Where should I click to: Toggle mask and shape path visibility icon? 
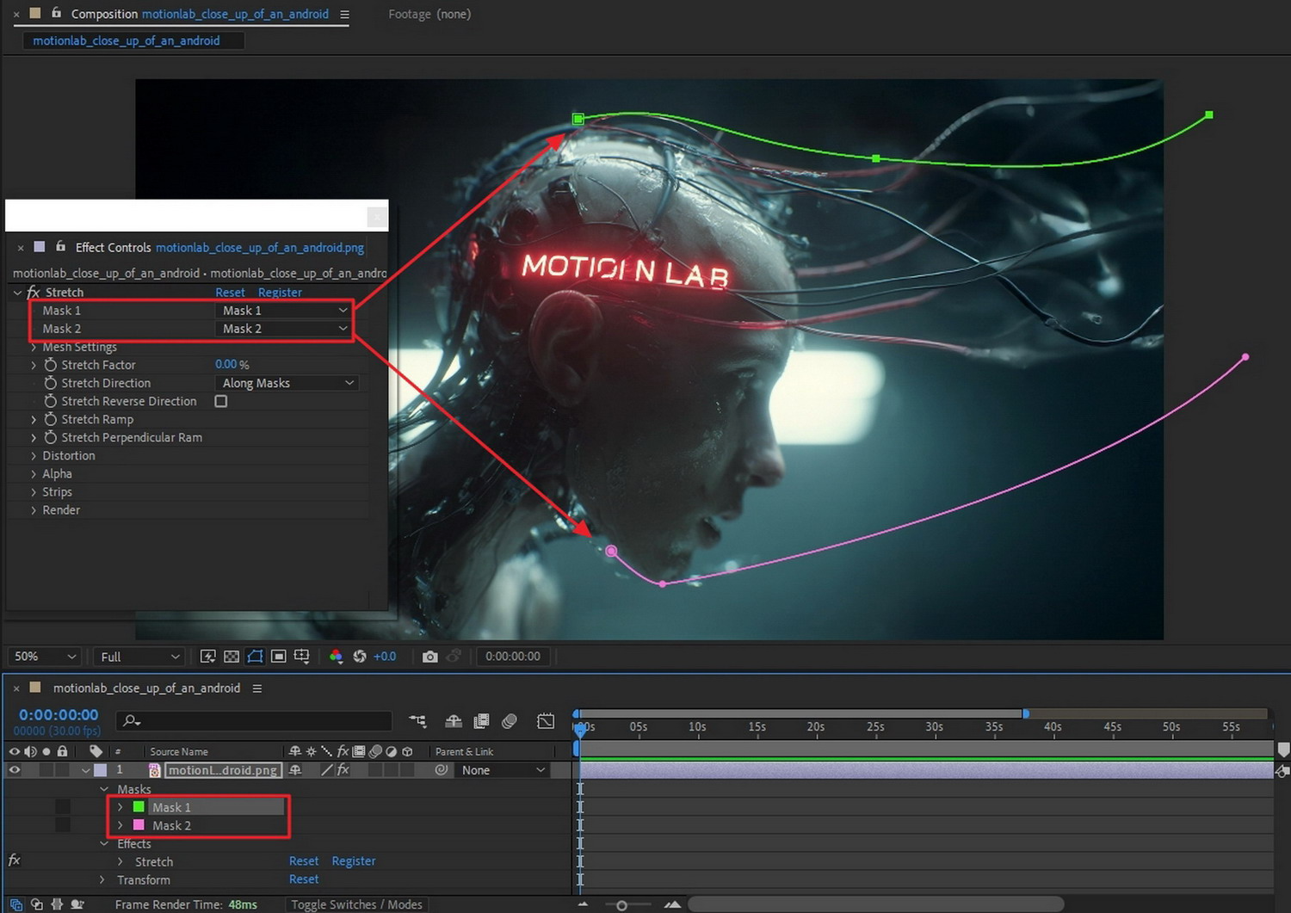click(255, 657)
